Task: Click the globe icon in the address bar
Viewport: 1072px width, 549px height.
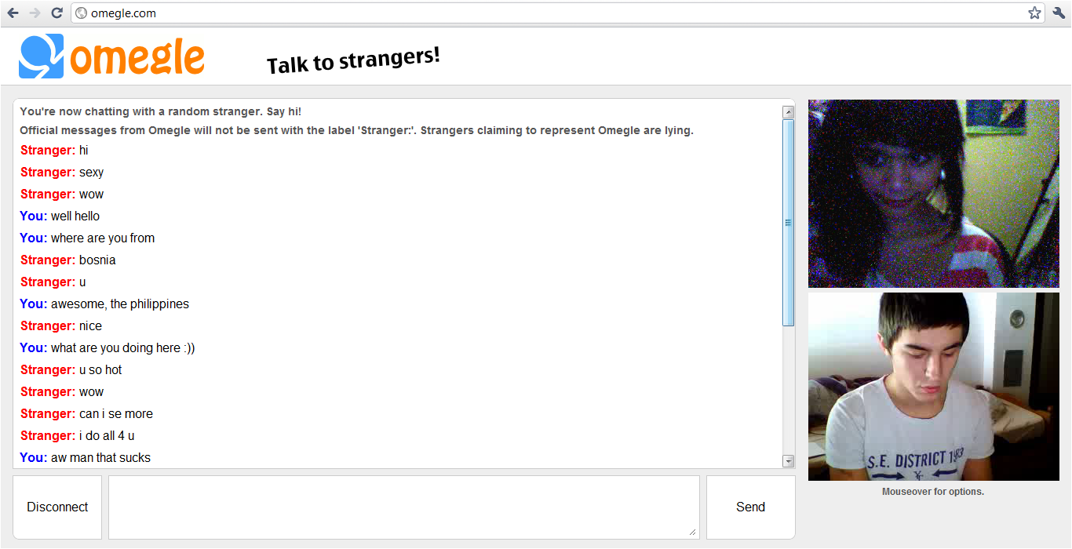Action: [x=81, y=13]
